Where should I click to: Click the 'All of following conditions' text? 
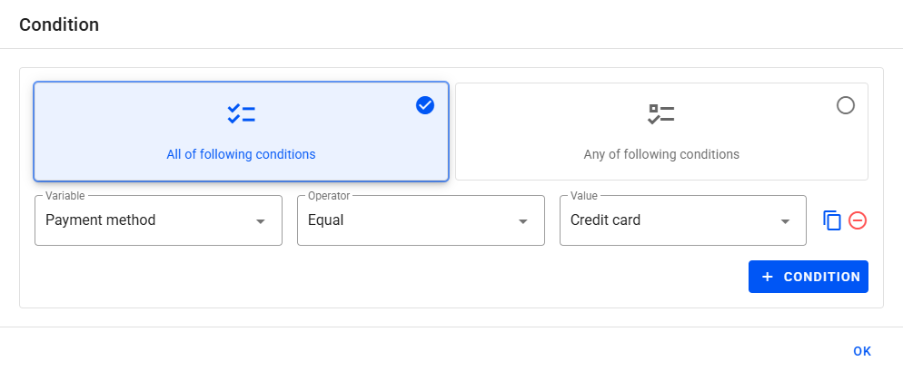[241, 154]
